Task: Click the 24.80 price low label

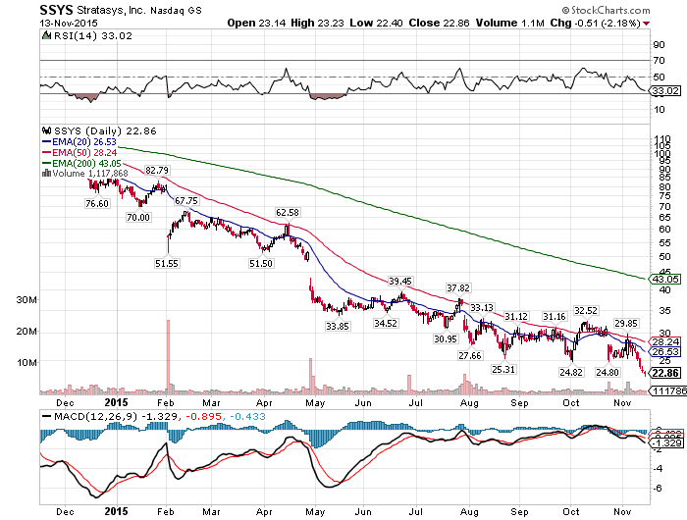Action: click(608, 372)
